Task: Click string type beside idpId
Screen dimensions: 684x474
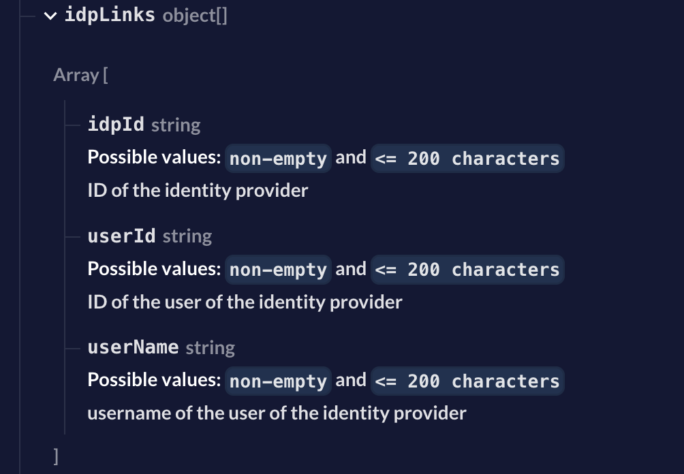Action: pyautogui.click(x=176, y=125)
